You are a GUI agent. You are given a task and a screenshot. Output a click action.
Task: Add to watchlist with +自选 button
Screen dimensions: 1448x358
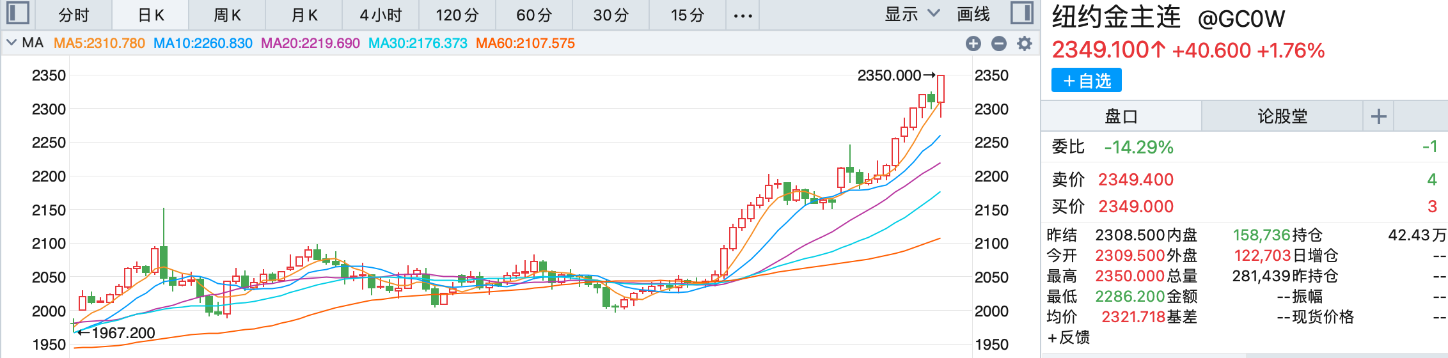point(1086,81)
